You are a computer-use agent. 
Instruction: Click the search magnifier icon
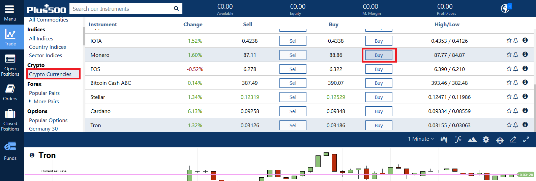point(176,9)
